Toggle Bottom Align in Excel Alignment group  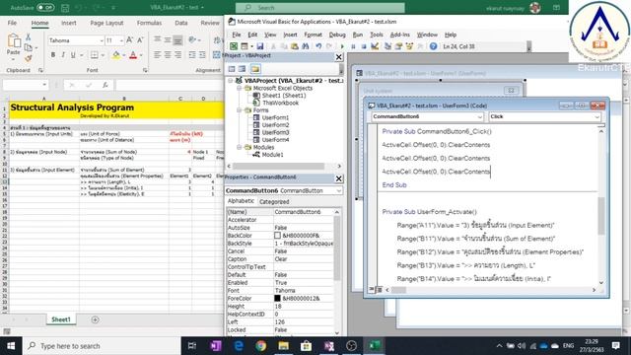(x=177, y=40)
